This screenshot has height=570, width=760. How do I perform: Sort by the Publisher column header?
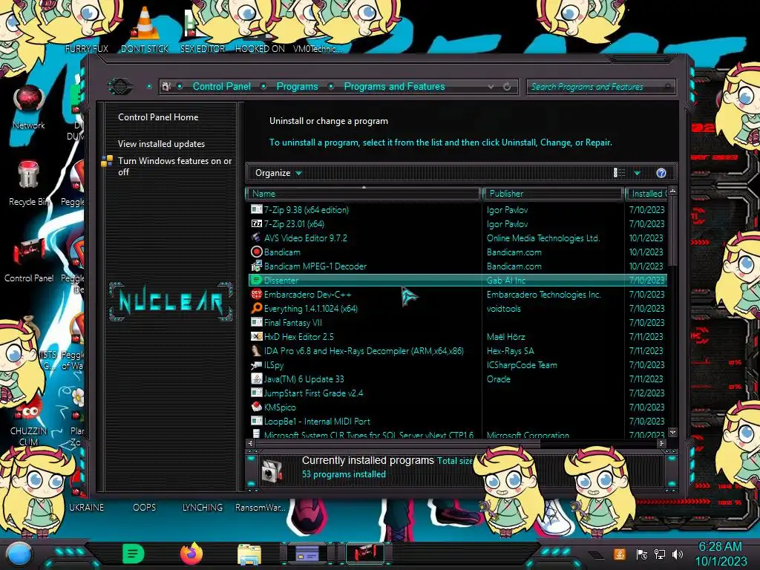553,194
